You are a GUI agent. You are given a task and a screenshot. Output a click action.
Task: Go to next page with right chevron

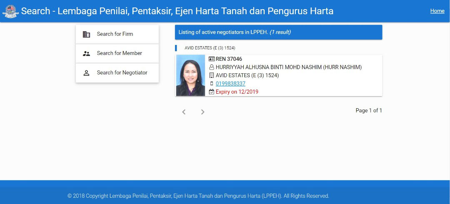202,112
